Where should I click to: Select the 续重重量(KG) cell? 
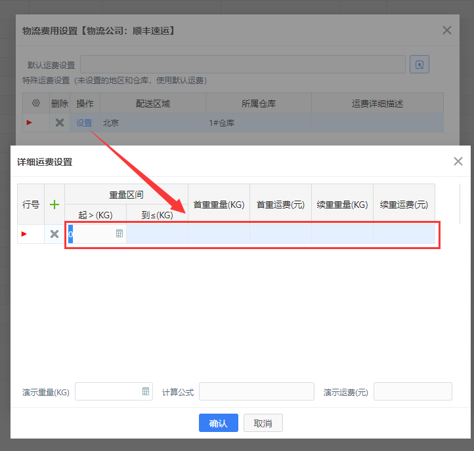[x=342, y=234]
